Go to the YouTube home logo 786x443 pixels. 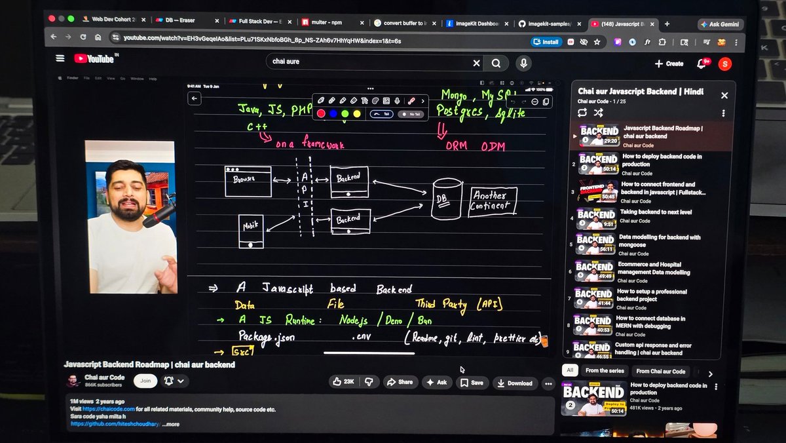tap(94, 59)
